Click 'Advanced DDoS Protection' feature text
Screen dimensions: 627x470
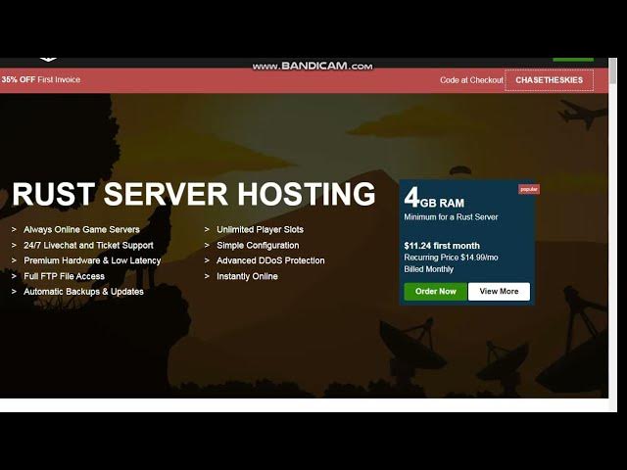(270, 260)
